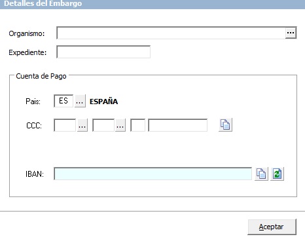Focus the IBAN input field
The height and width of the screenshot is (241, 305).
[152, 174]
